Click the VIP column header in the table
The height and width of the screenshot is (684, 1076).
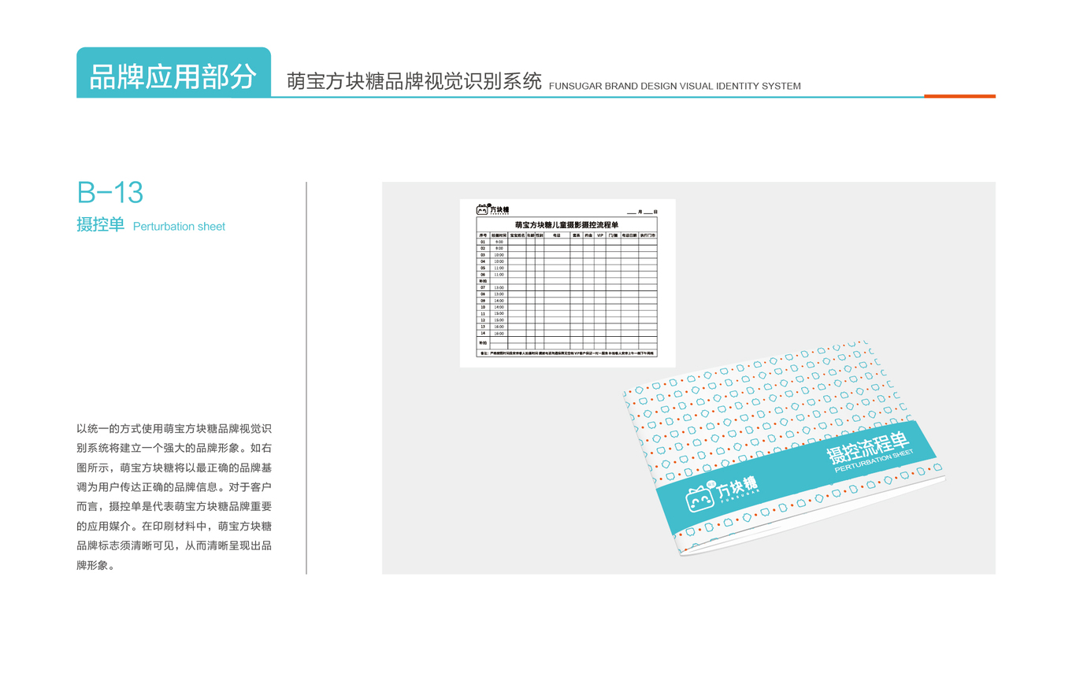(599, 235)
